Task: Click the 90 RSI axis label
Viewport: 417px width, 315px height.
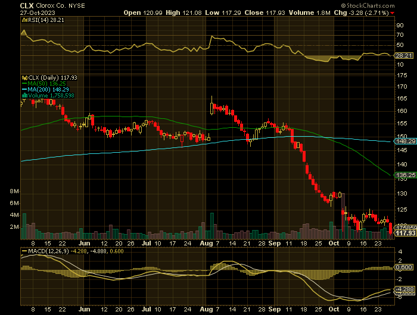Action: point(400,26)
